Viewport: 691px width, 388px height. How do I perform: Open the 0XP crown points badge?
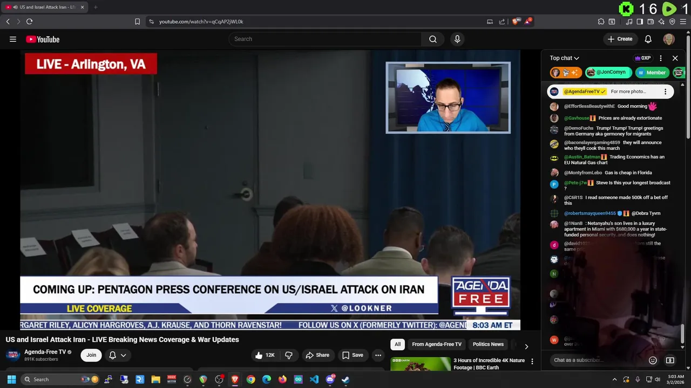point(642,58)
